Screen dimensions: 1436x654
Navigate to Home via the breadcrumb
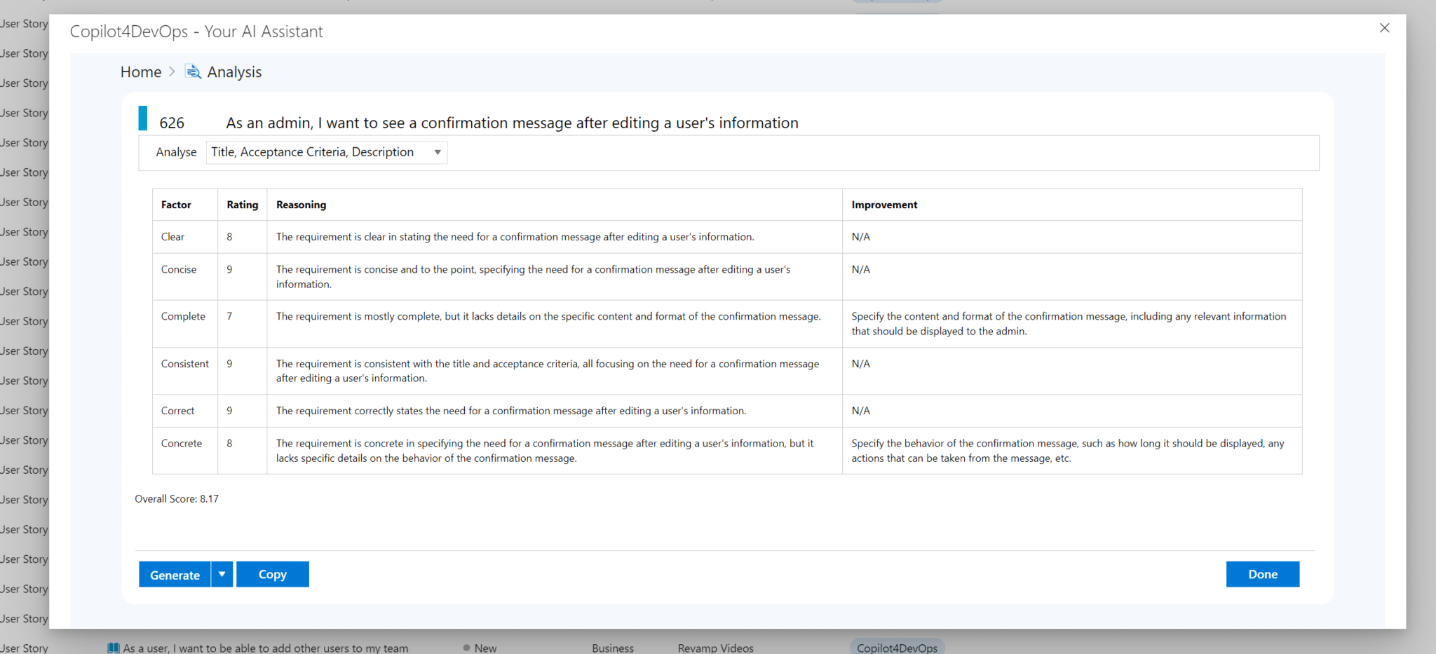click(x=140, y=71)
